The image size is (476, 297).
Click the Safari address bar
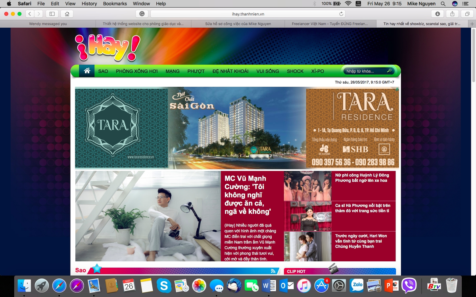click(249, 14)
